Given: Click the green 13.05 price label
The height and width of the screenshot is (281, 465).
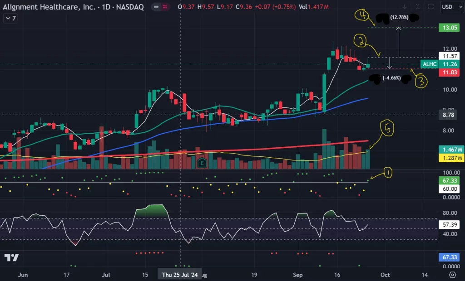Looking at the screenshot, I should click(450, 28).
